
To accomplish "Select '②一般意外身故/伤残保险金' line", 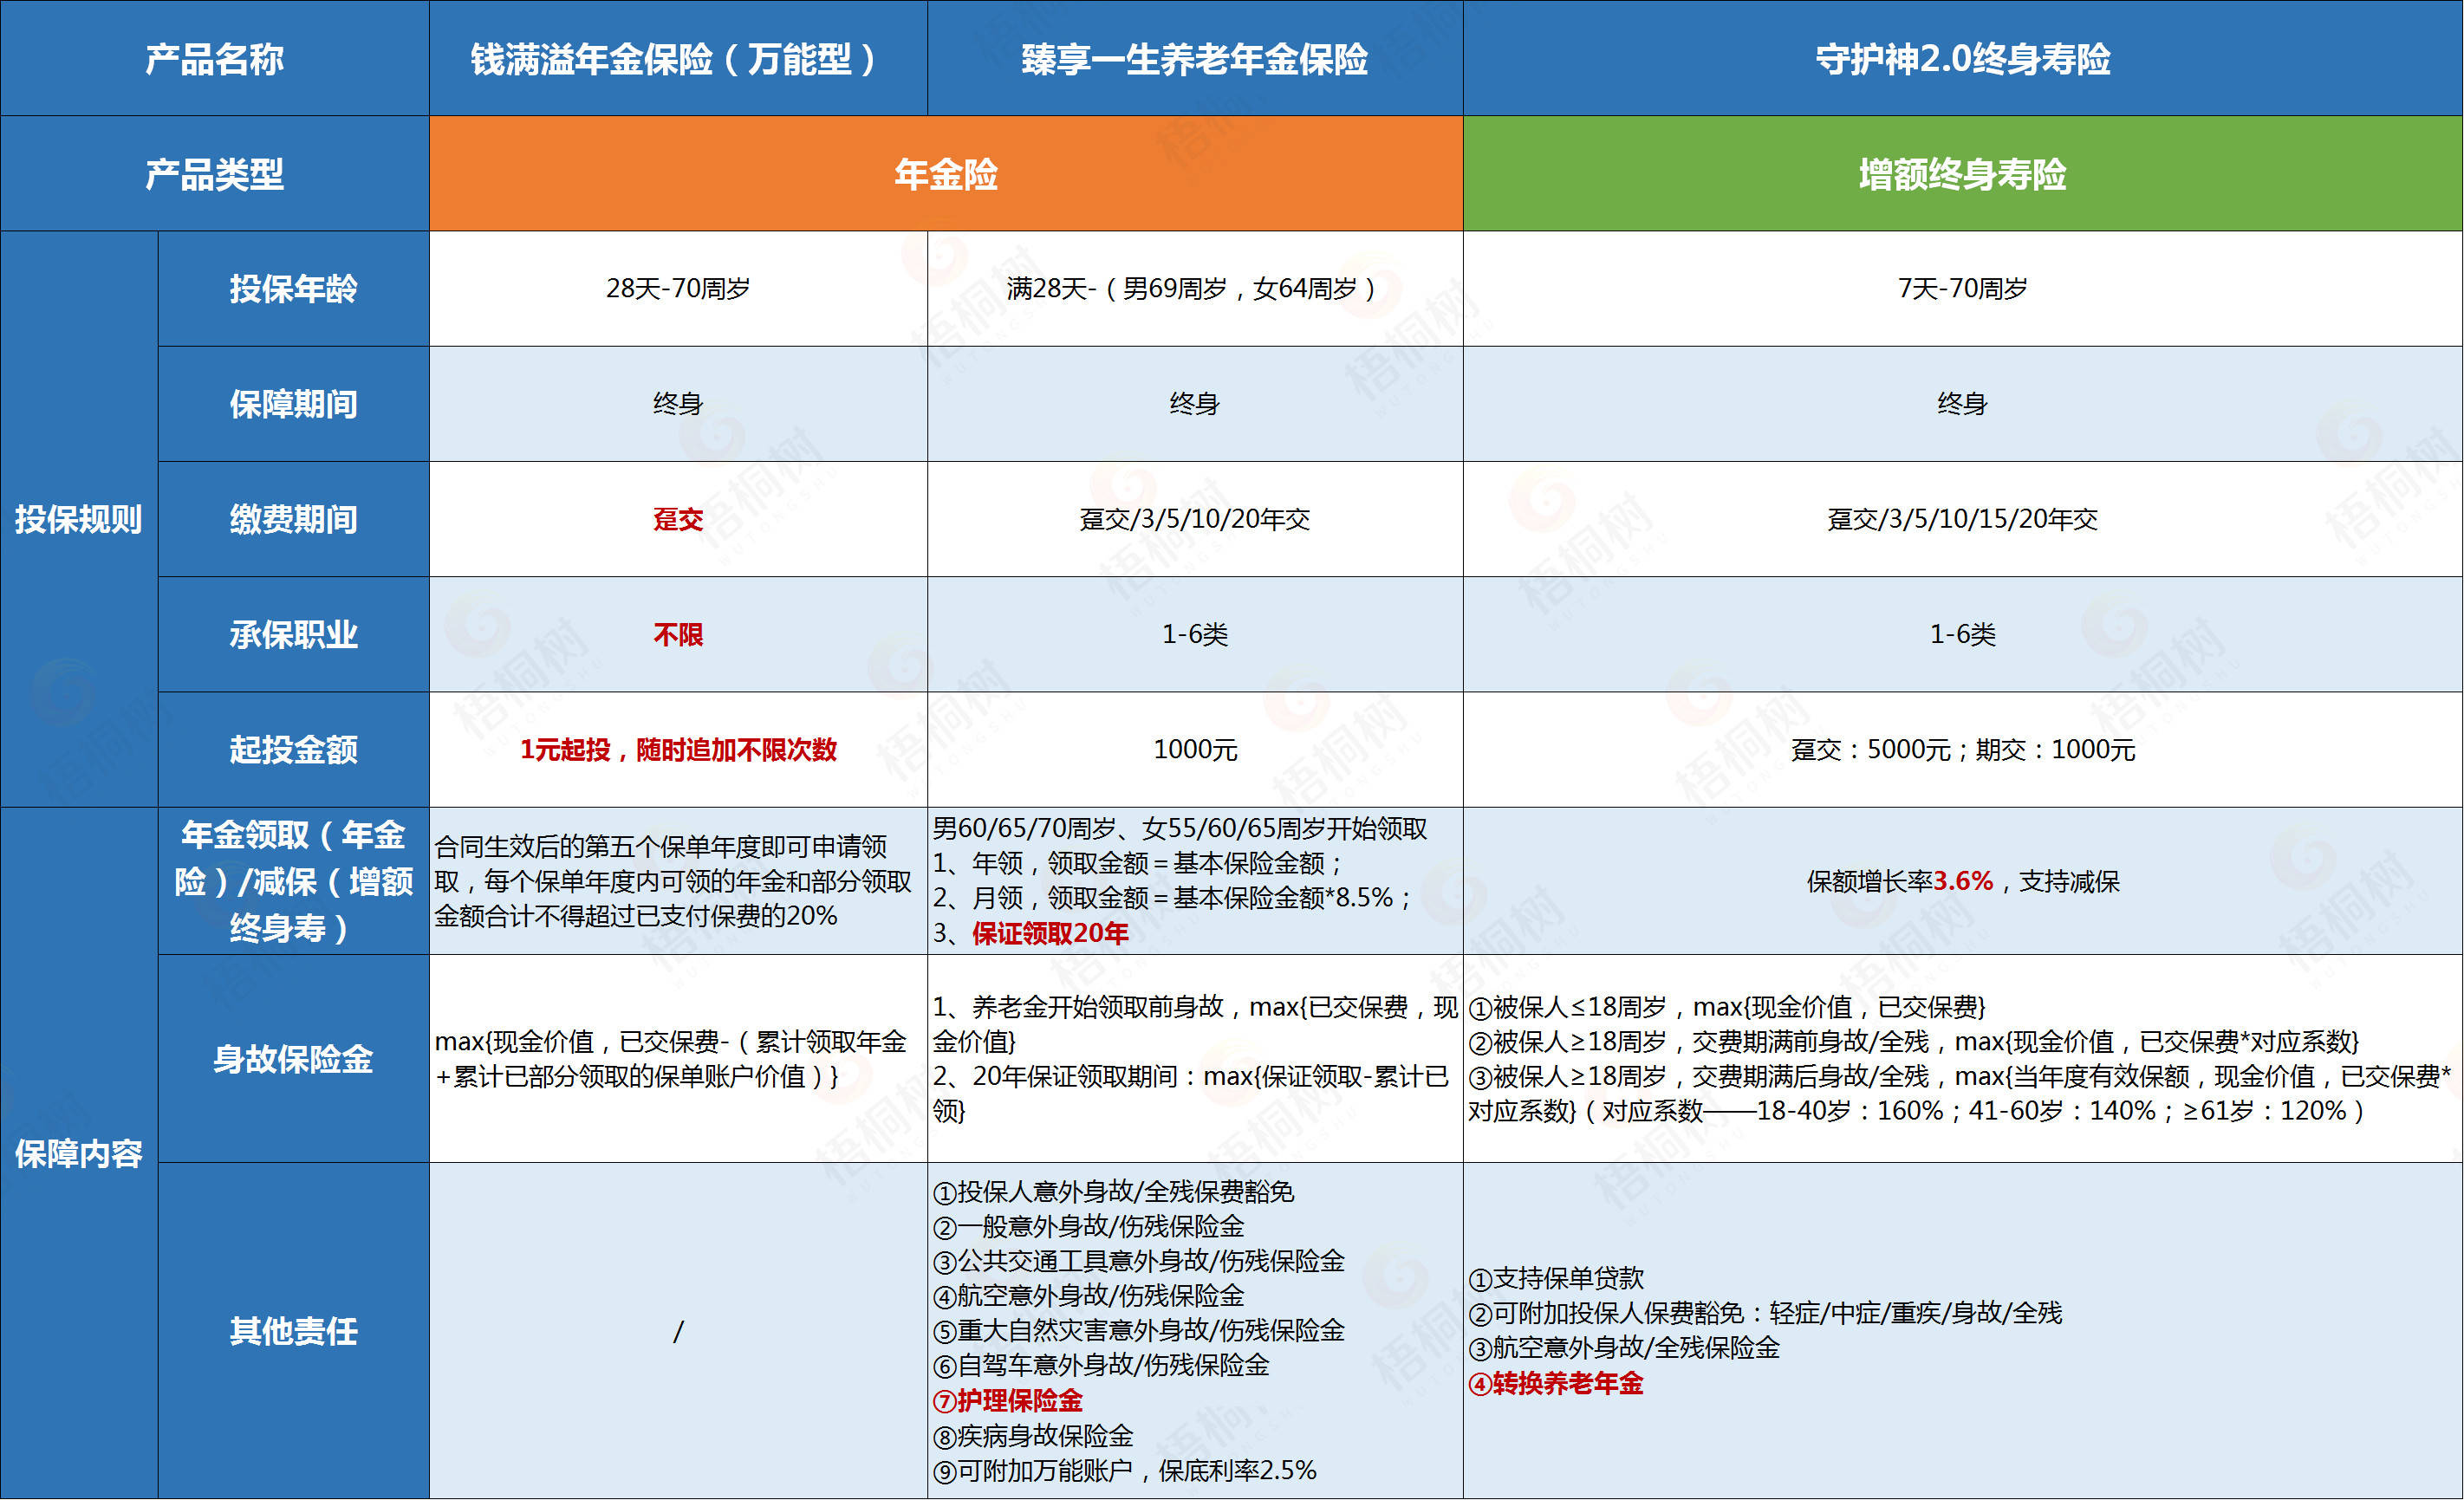I will (x=1089, y=1227).
